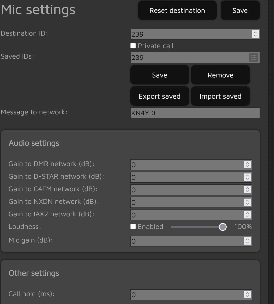Image resolution: width=274 pixels, height=304 pixels.
Task: Click the Loudness slider handle
Action: pyautogui.click(x=222, y=227)
